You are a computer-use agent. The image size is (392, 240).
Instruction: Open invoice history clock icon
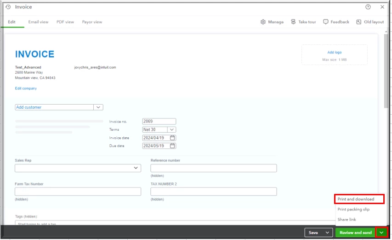pos(8,7)
